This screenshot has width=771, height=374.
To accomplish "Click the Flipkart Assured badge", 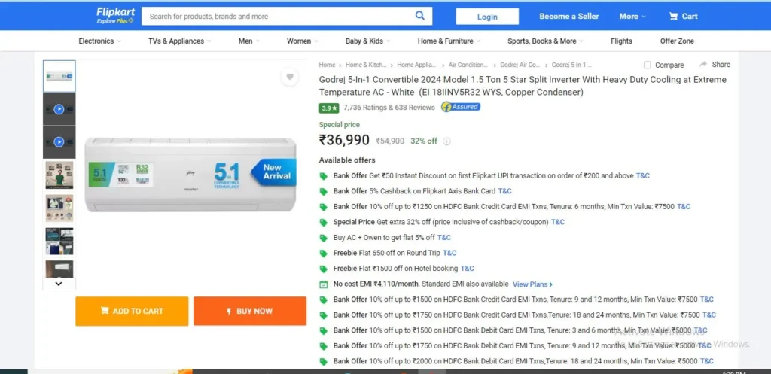I will pyautogui.click(x=460, y=107).
